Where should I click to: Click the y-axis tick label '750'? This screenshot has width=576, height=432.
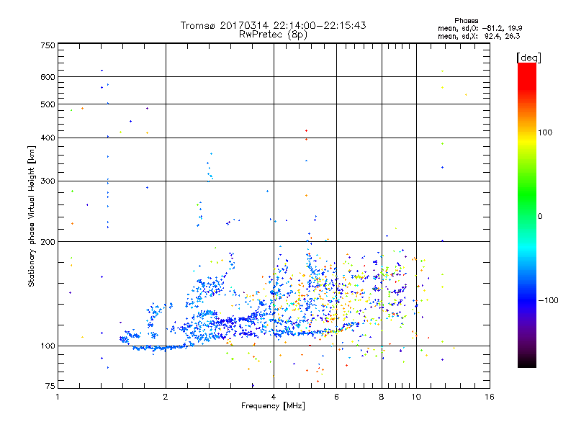point(48,45)
